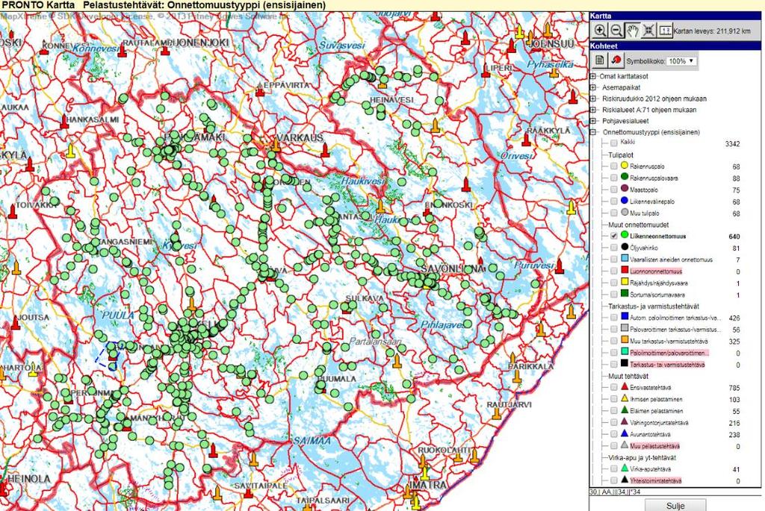Click the Savonlinna label on the map
This screenshot has height=511, width=765.
pos(453,269)
